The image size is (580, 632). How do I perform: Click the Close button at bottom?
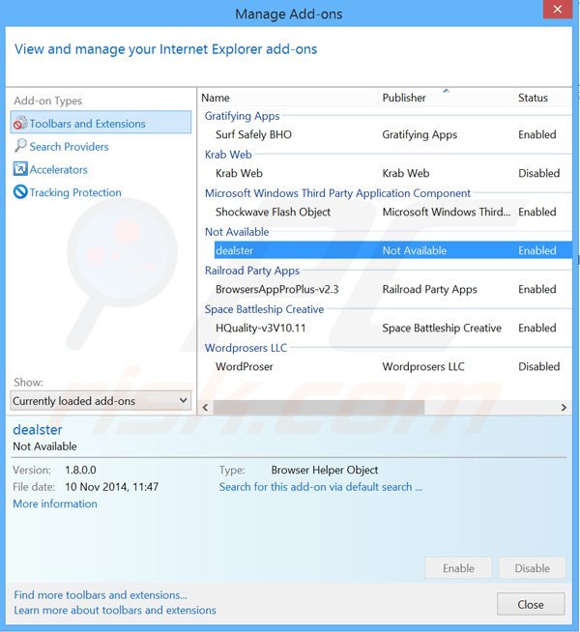pyautogui.click(x=531, y=604)
